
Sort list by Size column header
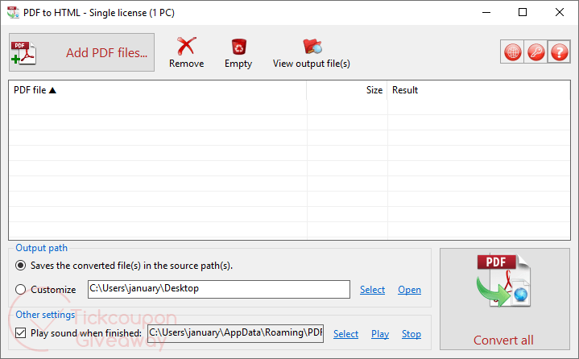pyautogui.click(x=347, y=90)
